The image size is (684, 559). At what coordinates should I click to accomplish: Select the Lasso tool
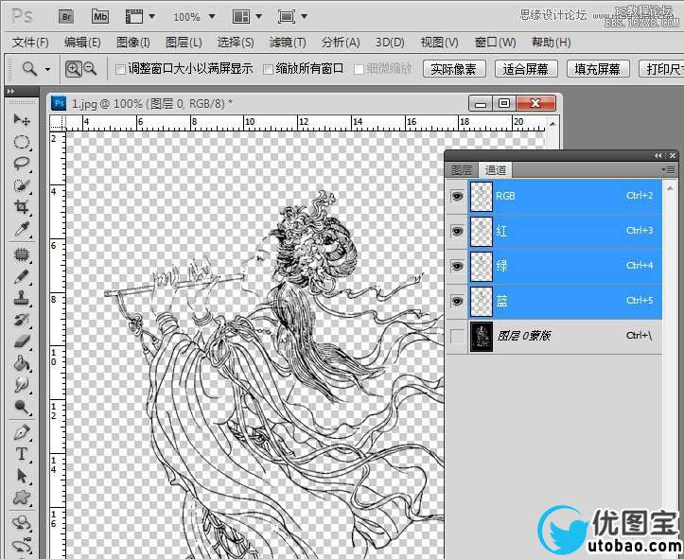pyautogui.click(x=22, y=164)
